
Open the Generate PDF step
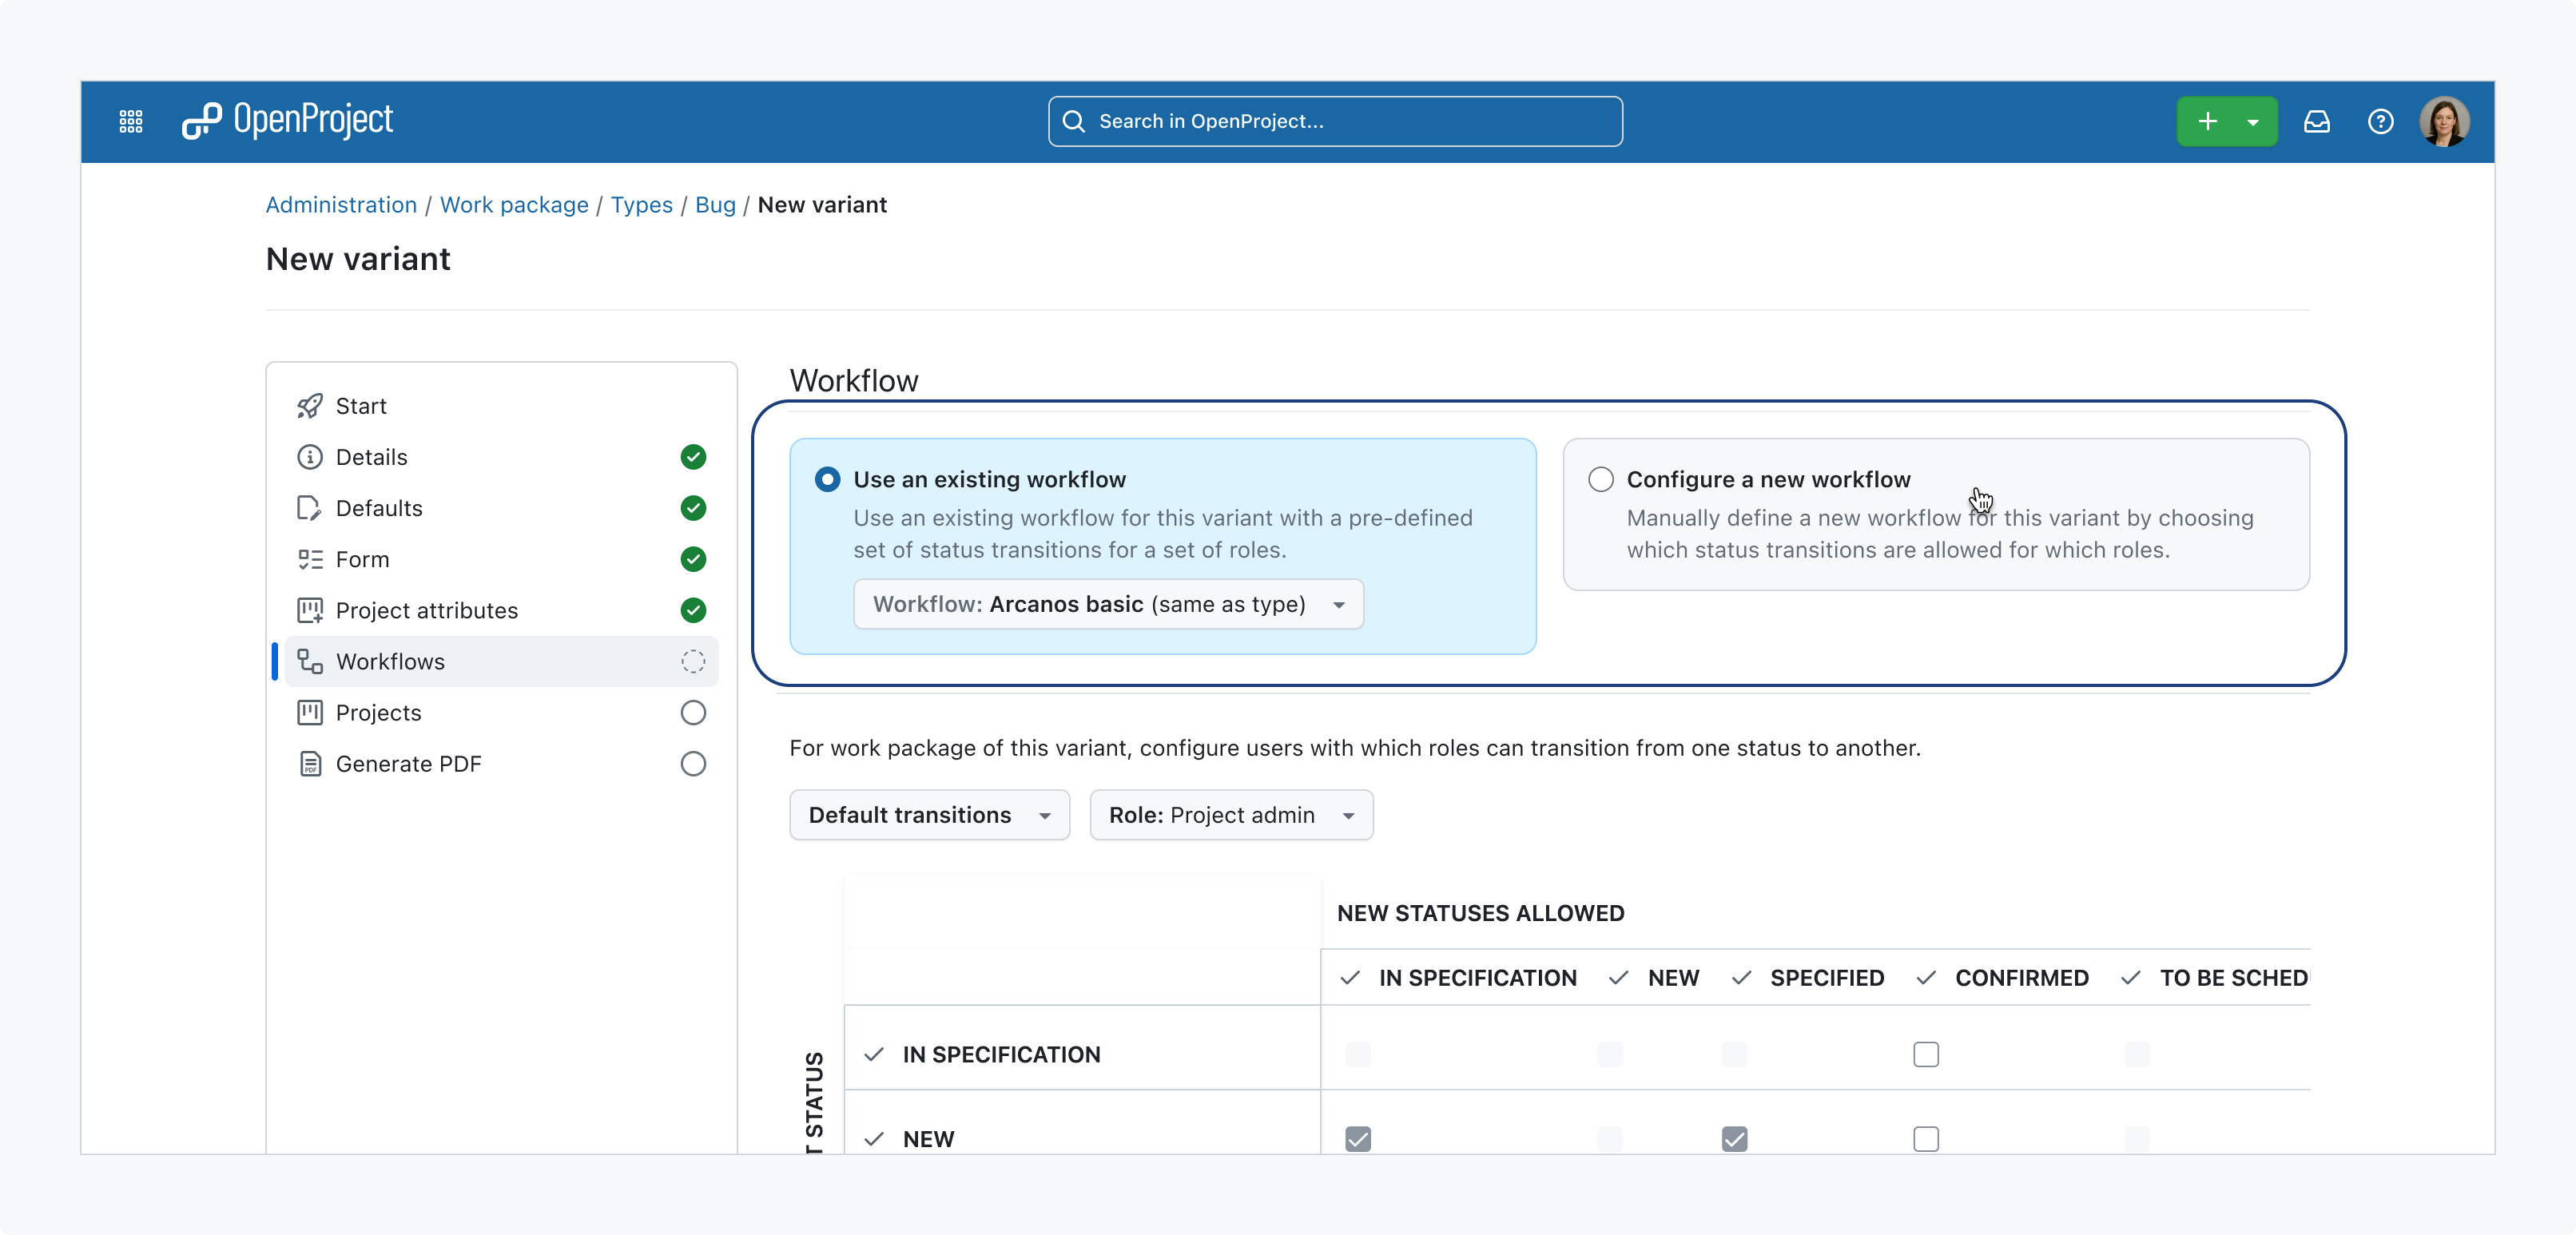click(501, 763)
